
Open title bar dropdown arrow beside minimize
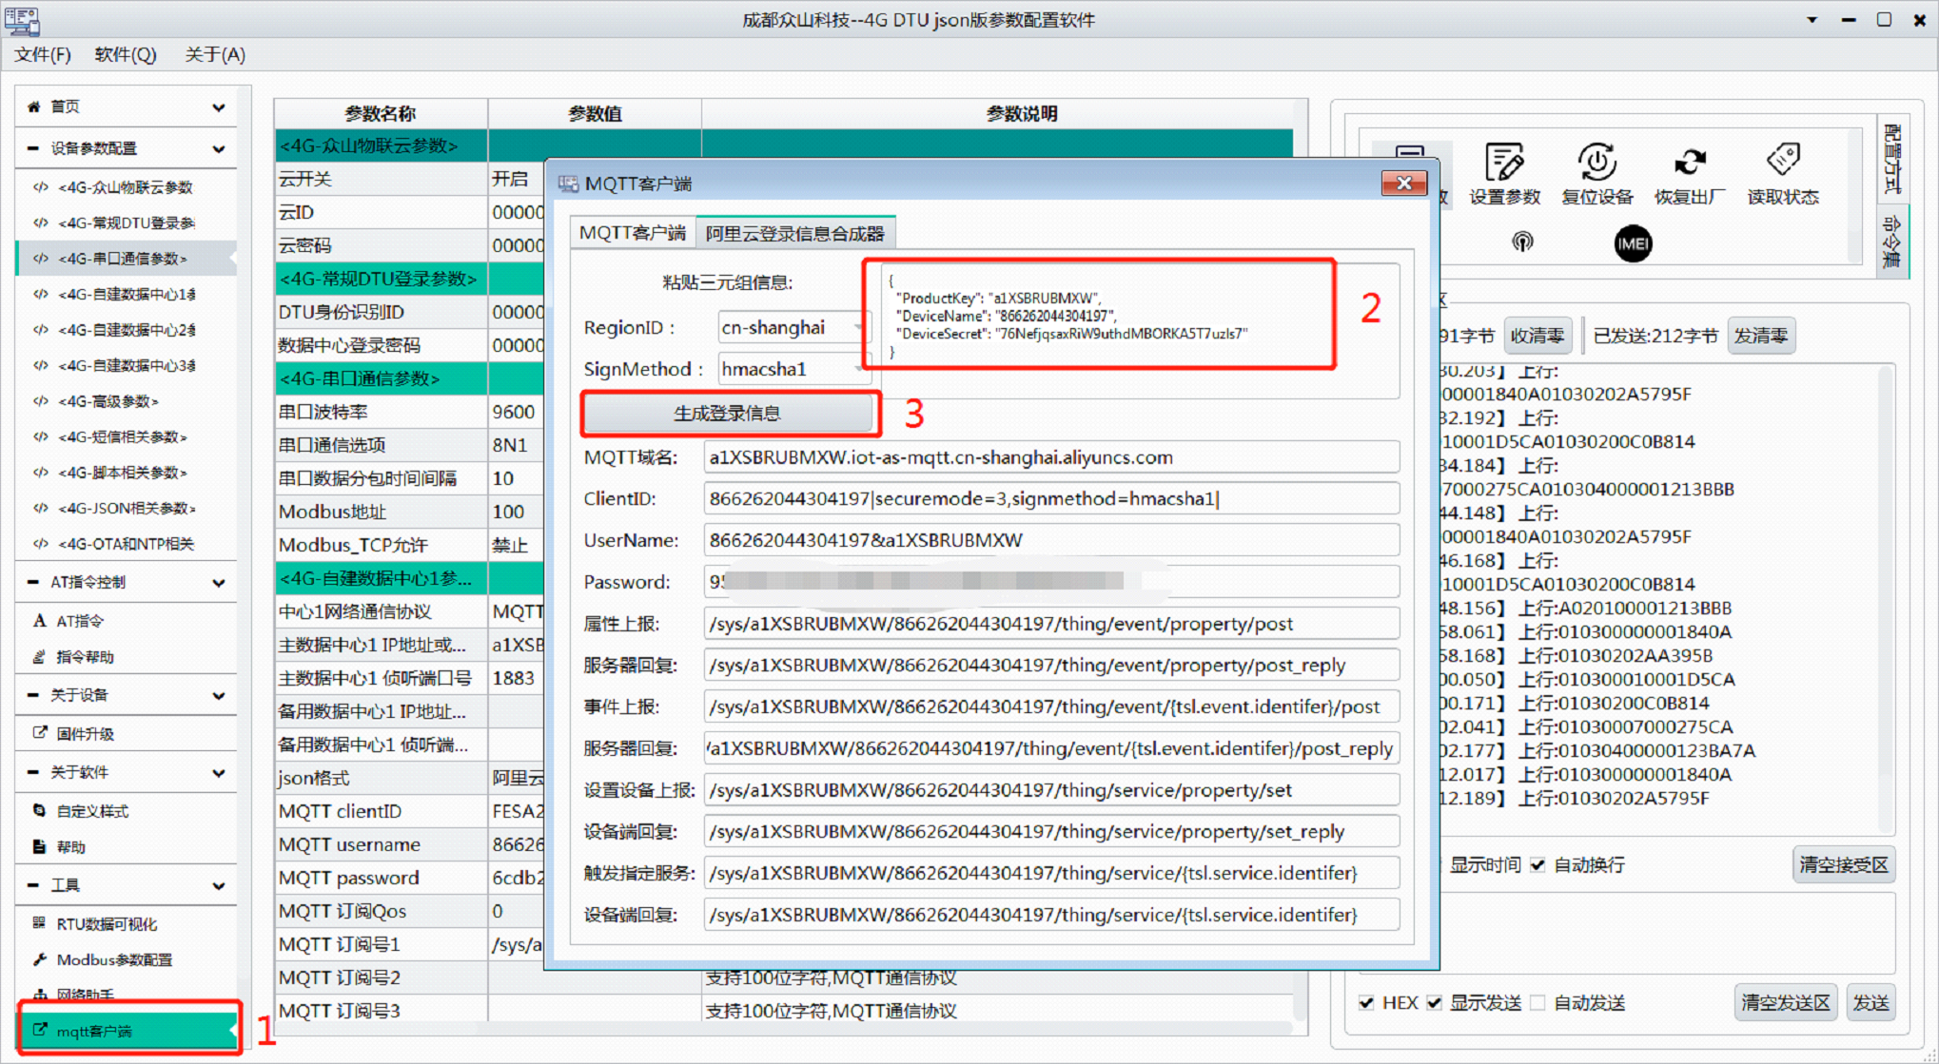point(1812,19)
